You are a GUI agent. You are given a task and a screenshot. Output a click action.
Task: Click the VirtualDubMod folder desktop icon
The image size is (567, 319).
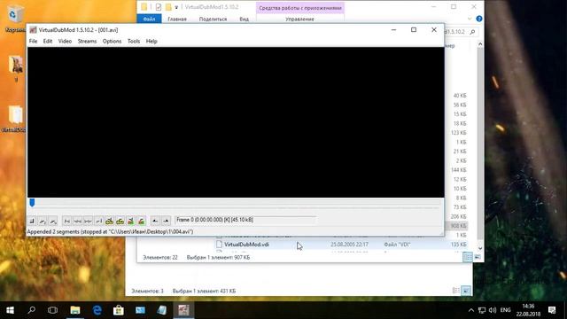click(x=14, y=119)
